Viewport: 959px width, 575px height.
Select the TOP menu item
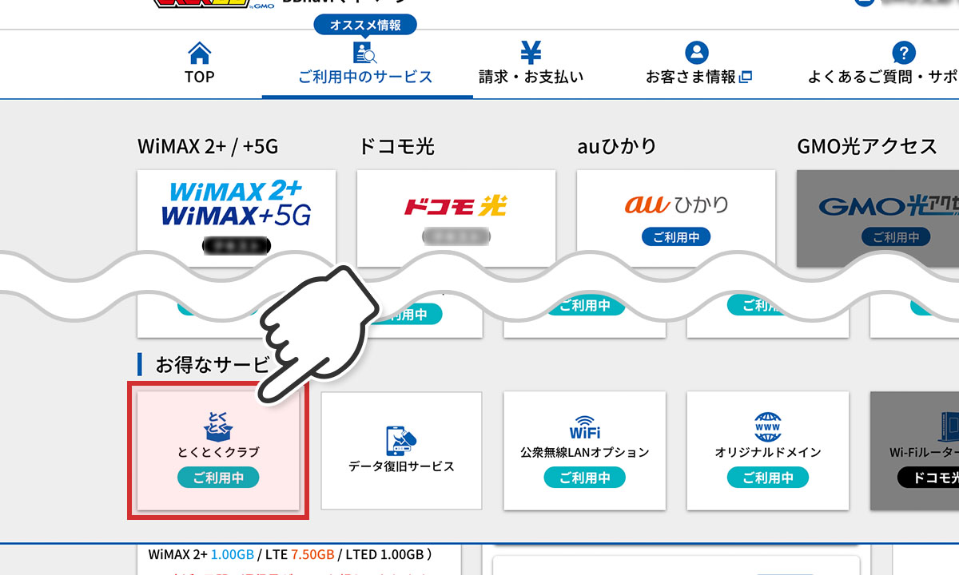point(199,64)
